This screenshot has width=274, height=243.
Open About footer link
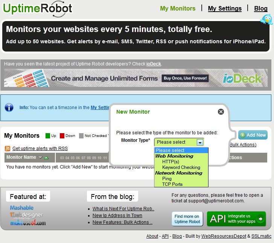pos(152,236)
